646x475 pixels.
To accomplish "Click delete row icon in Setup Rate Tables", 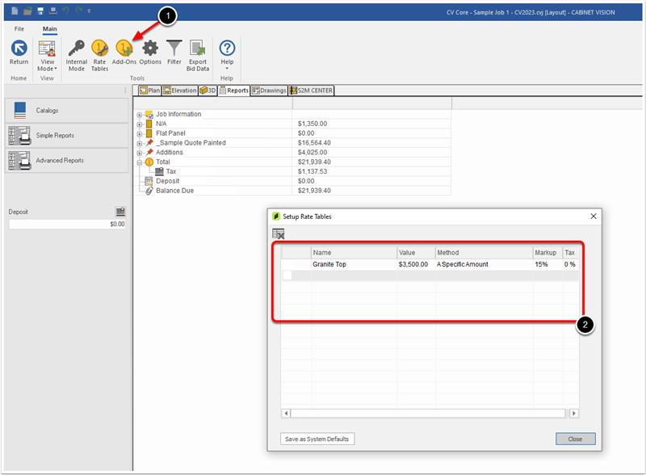I will coord(279,233).
